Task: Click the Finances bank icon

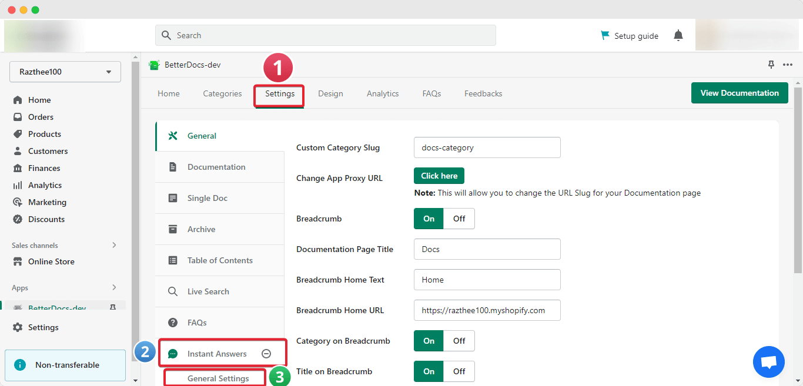Action: click(18, 168)
